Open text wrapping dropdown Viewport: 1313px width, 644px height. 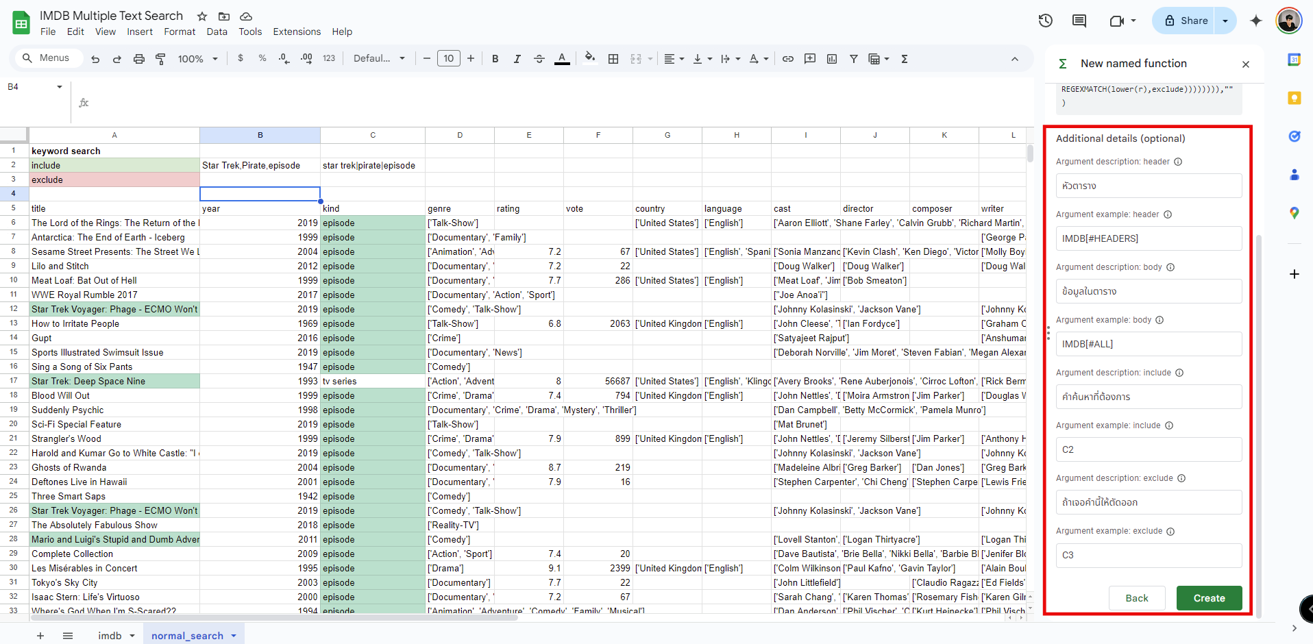click(x=731, y=59)
